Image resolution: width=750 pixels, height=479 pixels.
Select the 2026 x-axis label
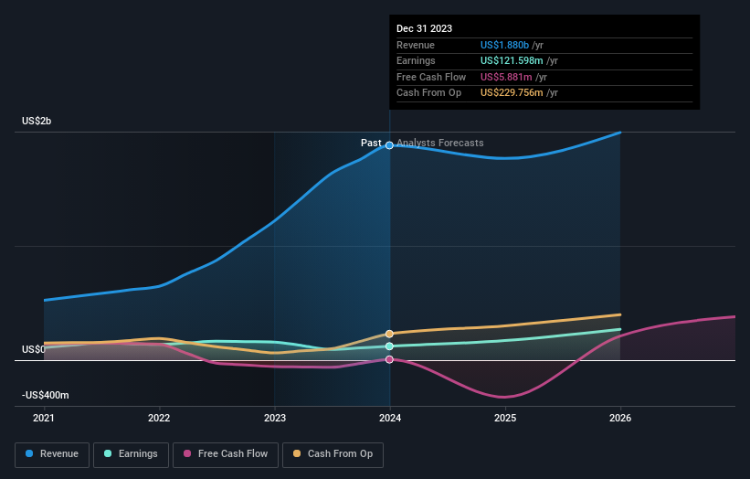[620, 419]
